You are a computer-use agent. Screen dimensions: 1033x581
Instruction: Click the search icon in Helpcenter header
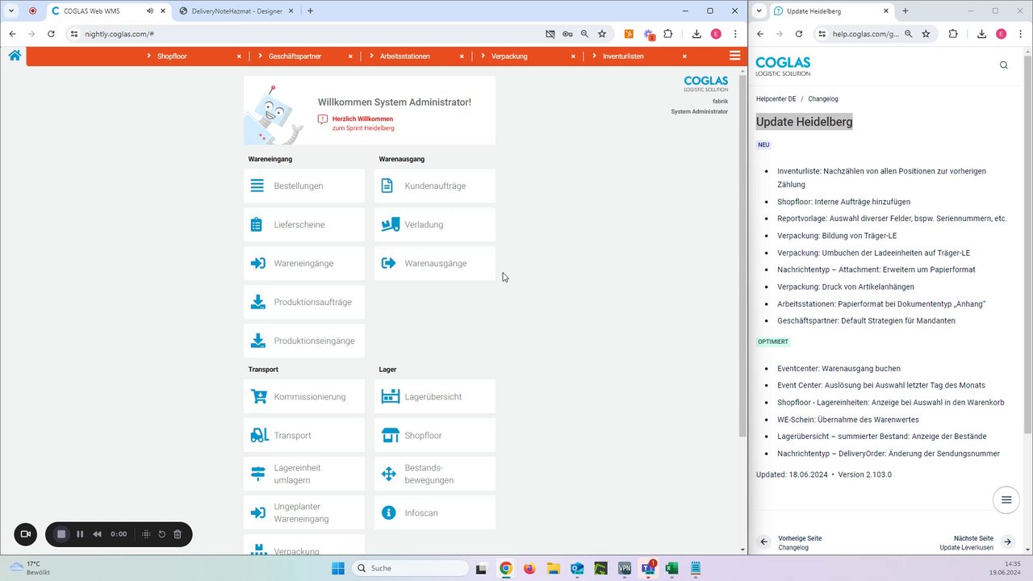point(1004,65)
